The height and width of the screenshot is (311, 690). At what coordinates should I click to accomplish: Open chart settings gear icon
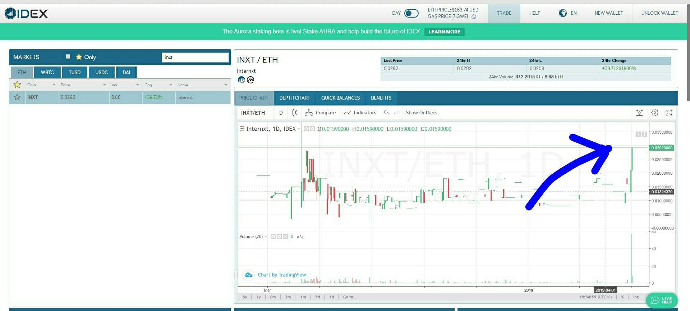click(x=655, y=113)
